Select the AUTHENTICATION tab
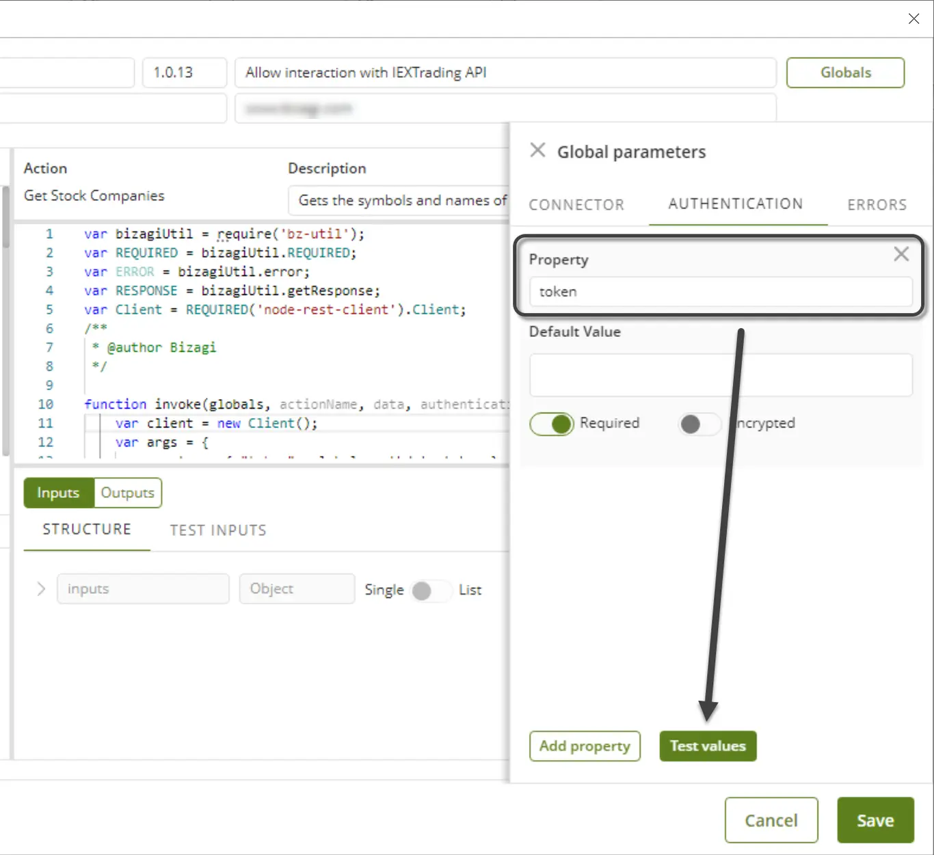The width and height of the screenshot is (934, 855). (736, 204)
